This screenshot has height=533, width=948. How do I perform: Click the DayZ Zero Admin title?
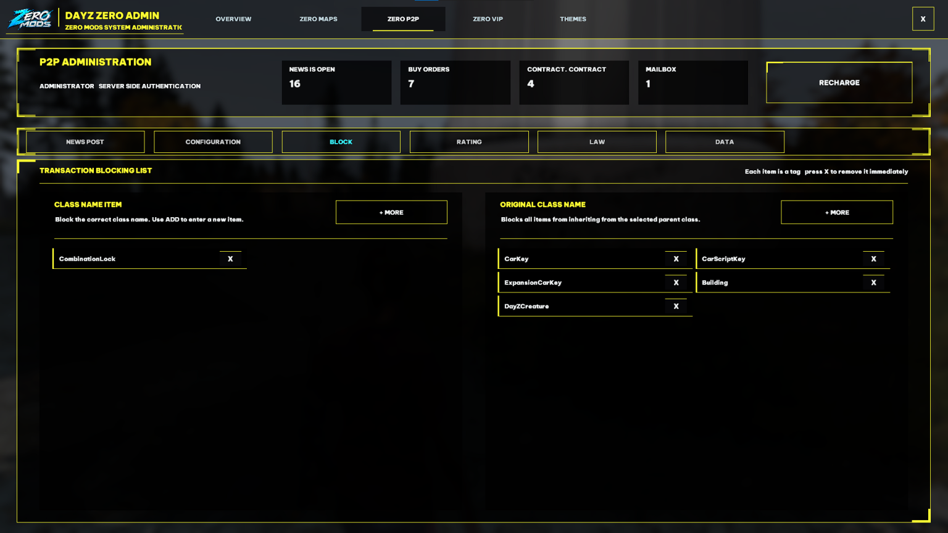[x=112, y=15]
